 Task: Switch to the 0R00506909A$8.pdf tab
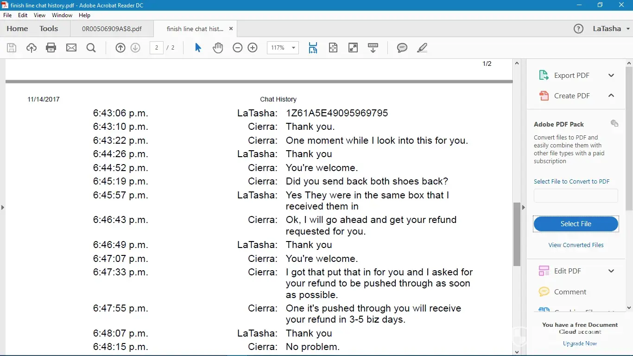112,29
